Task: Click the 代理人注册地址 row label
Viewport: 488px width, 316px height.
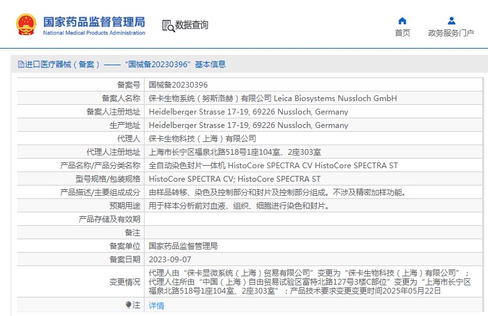Action: point(113,152)
